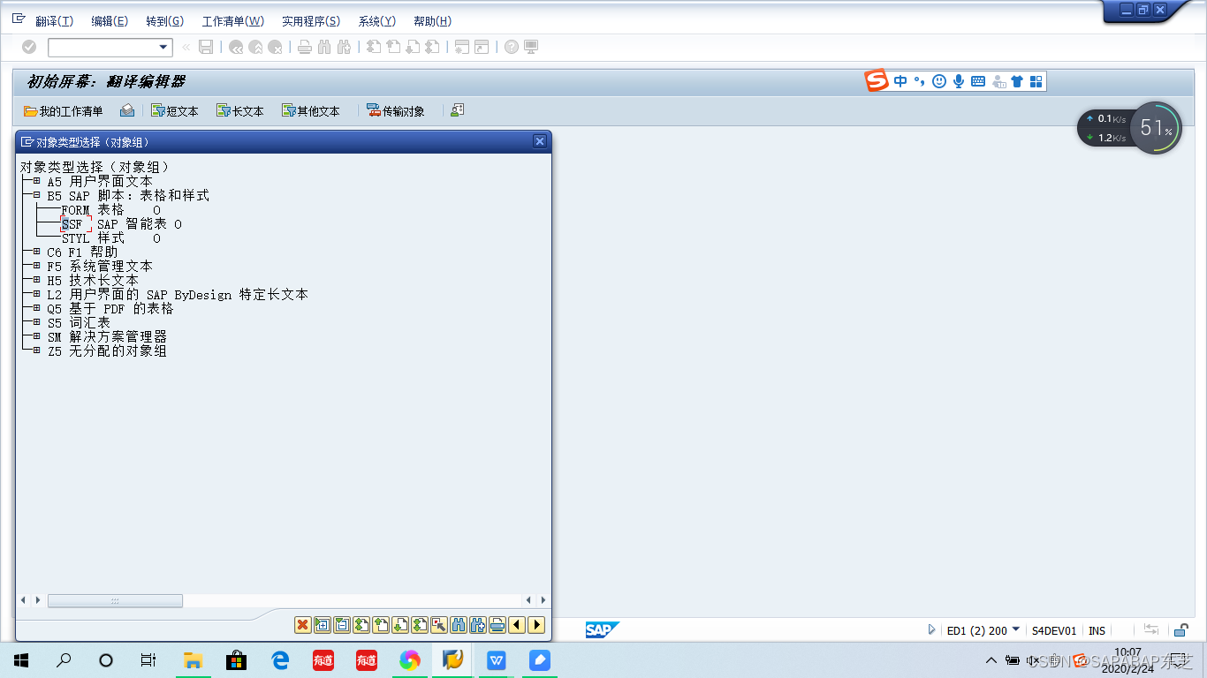The width and height of the screenshot is (1207, 678).
Task: Click the Sogou soft keyboard icon
Action: coord(978,81)
